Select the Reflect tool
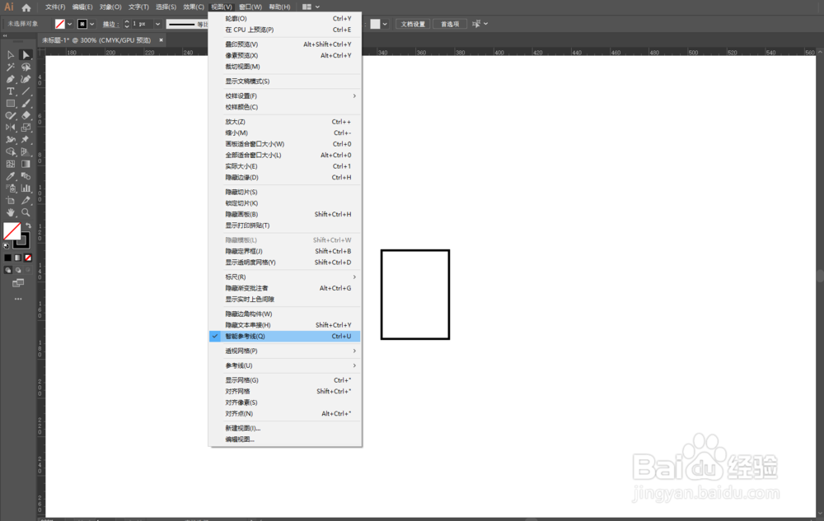This screenshot has width=824, height=521. pos(11,128)
